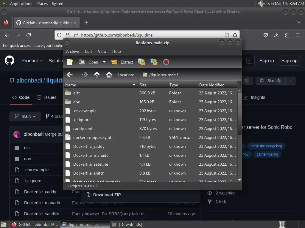Select the dist folder in the archive list
The width and height of the screenshot is (305, 228).
point(150,93)
